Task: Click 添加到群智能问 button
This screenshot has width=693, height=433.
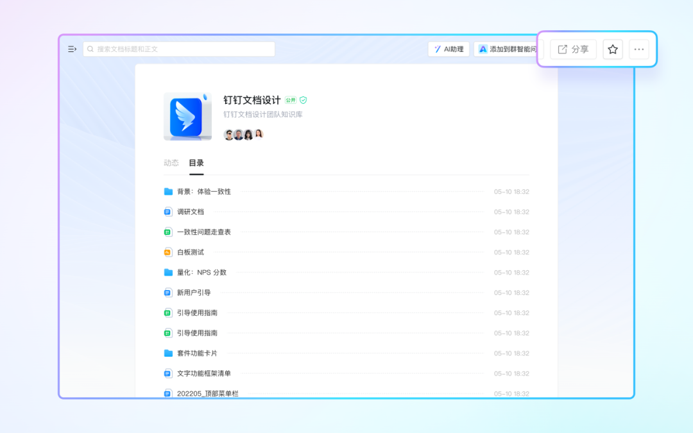Action: tap(508, 49)
